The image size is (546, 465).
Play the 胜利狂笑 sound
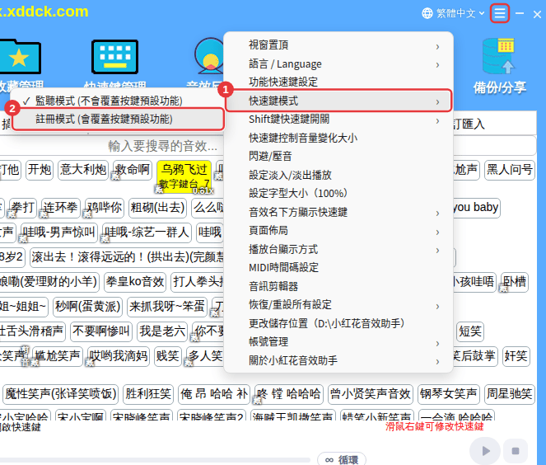coord(148,394)
